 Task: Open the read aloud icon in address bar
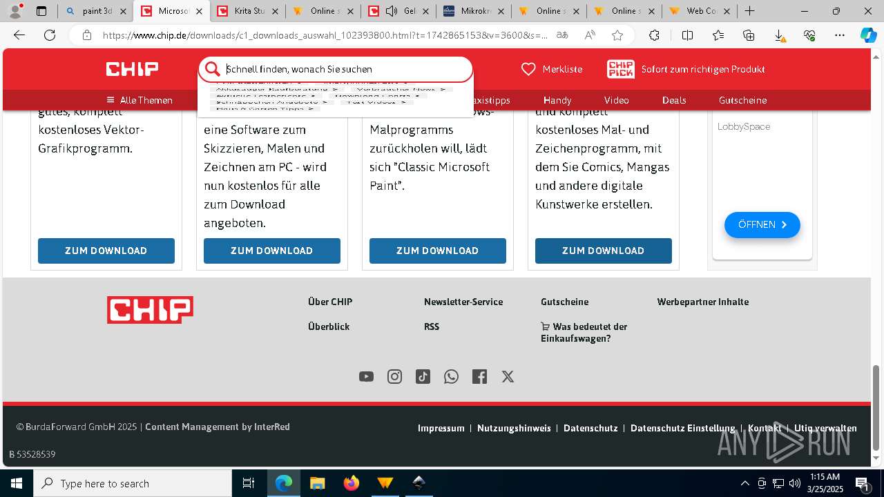click(x=590, y=35)
